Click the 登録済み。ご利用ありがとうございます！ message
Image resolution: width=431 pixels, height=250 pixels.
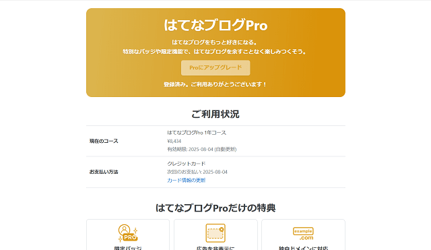point(215,84)
